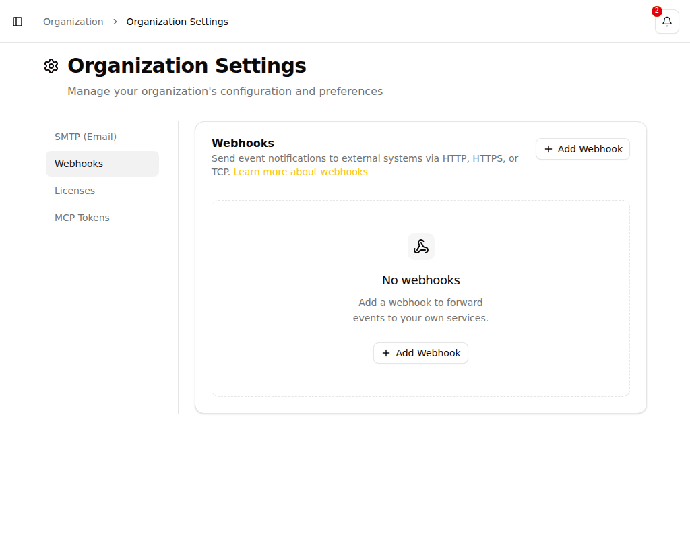
Task: Click Add Webhook below the empty state
Action: coord(420,353)
